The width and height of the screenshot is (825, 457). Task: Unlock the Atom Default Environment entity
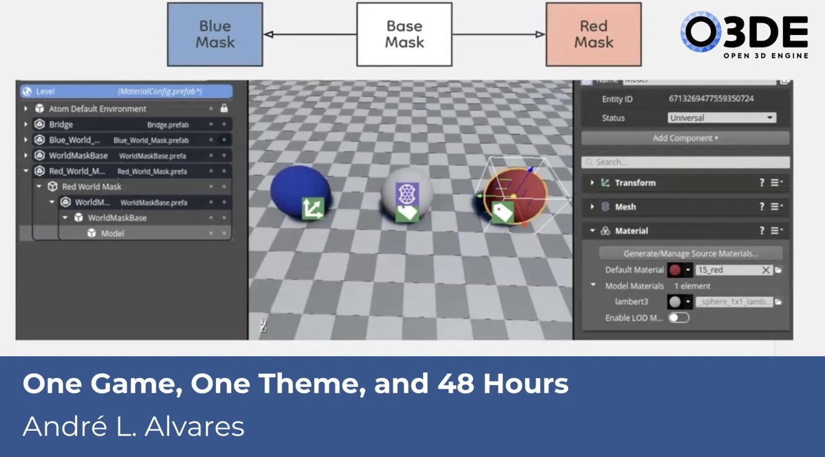click(x=223, y=109)
